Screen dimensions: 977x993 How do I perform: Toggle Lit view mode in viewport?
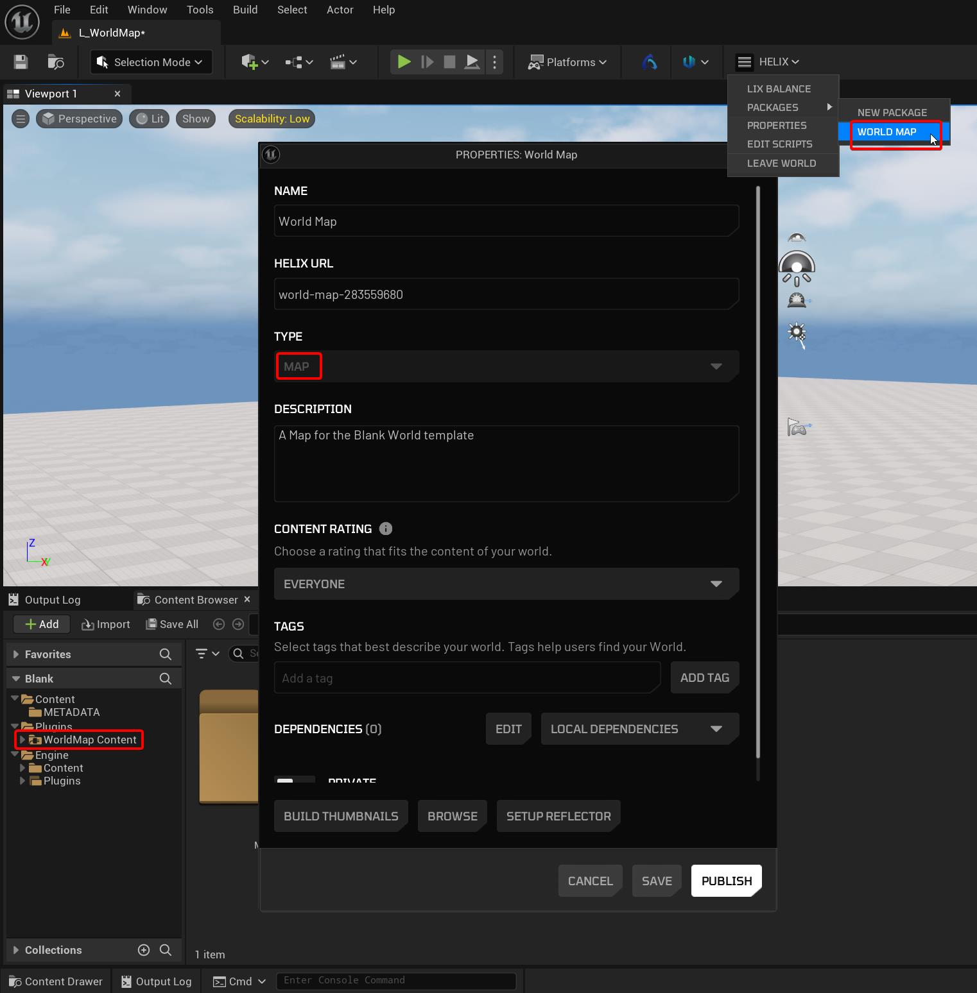tap(150, 119)
